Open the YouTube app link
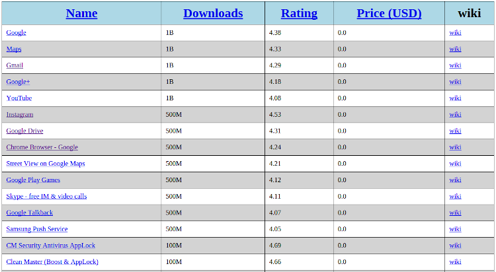 (x=19, y=98)
